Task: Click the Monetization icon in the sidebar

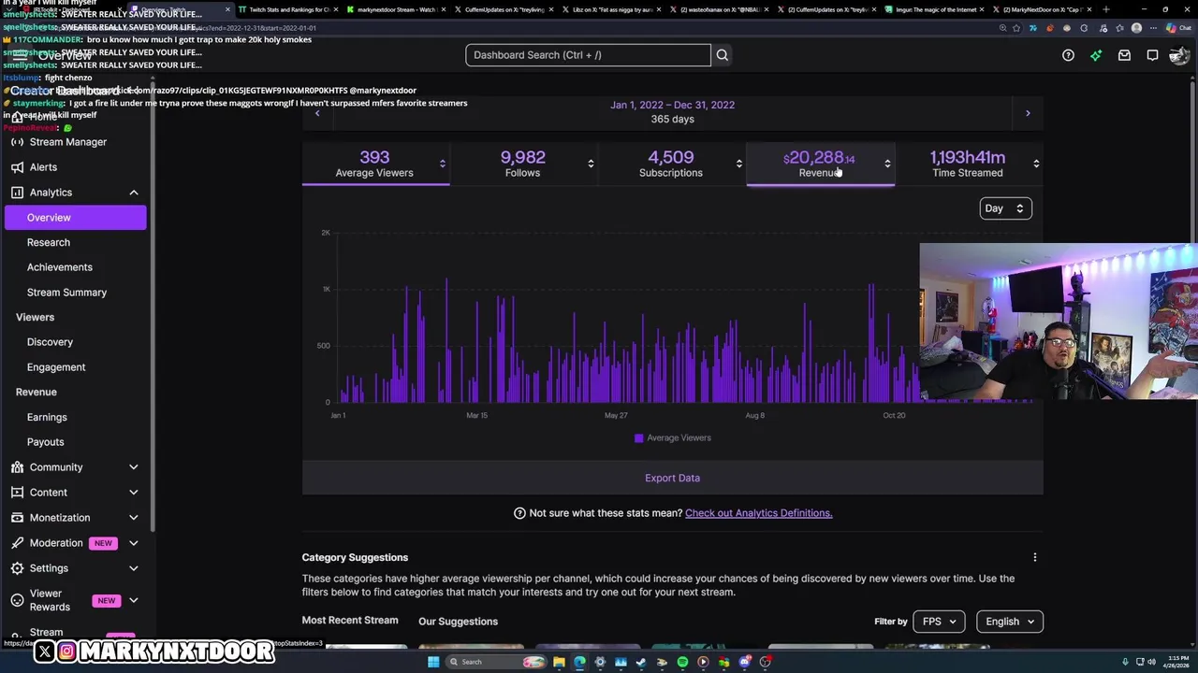Action: pyautogui.click(x=17, y=518)
